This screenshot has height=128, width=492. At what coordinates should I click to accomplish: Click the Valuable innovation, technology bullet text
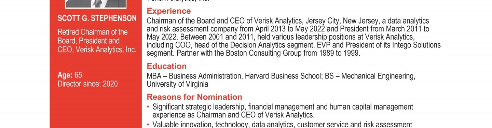[282, 125]
